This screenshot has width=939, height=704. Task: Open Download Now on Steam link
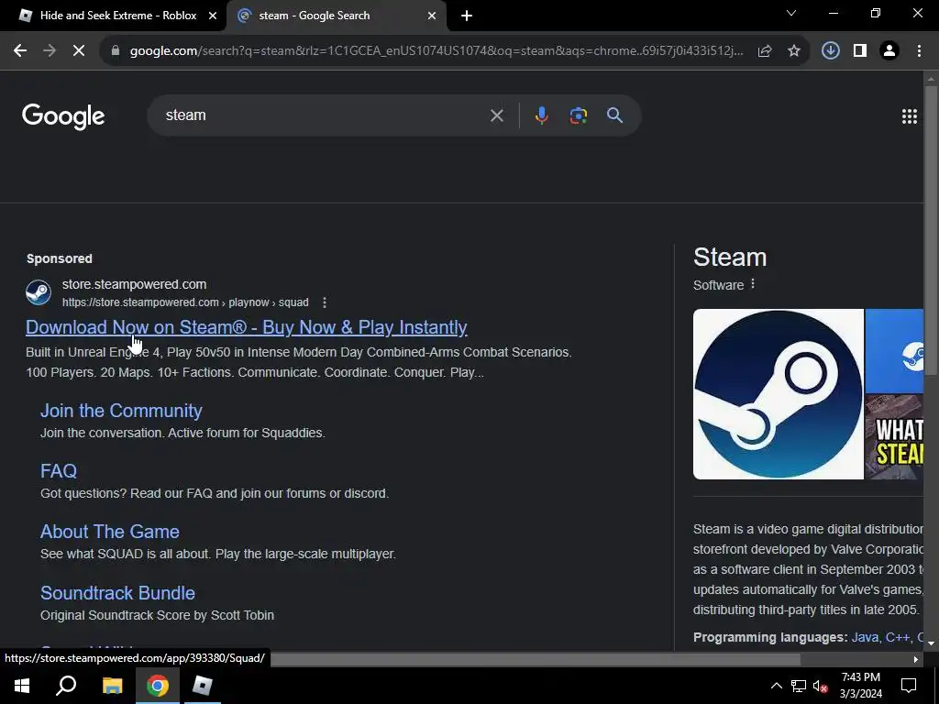point(246,327)
